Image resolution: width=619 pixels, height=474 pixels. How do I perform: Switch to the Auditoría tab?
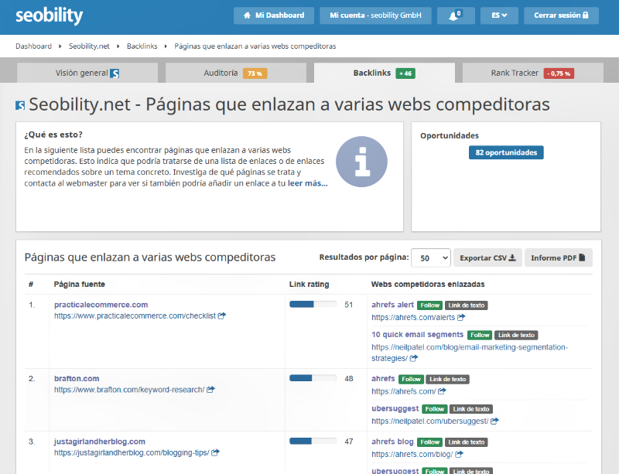pyautogui.click(x=239, y=73)
